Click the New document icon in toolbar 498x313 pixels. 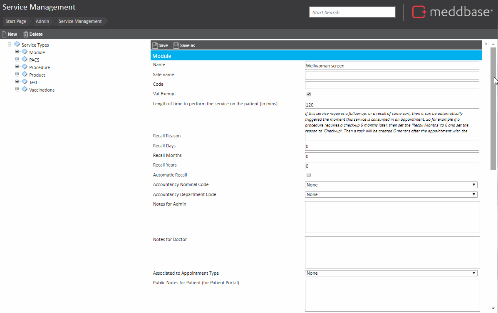[x=4, y=34]
